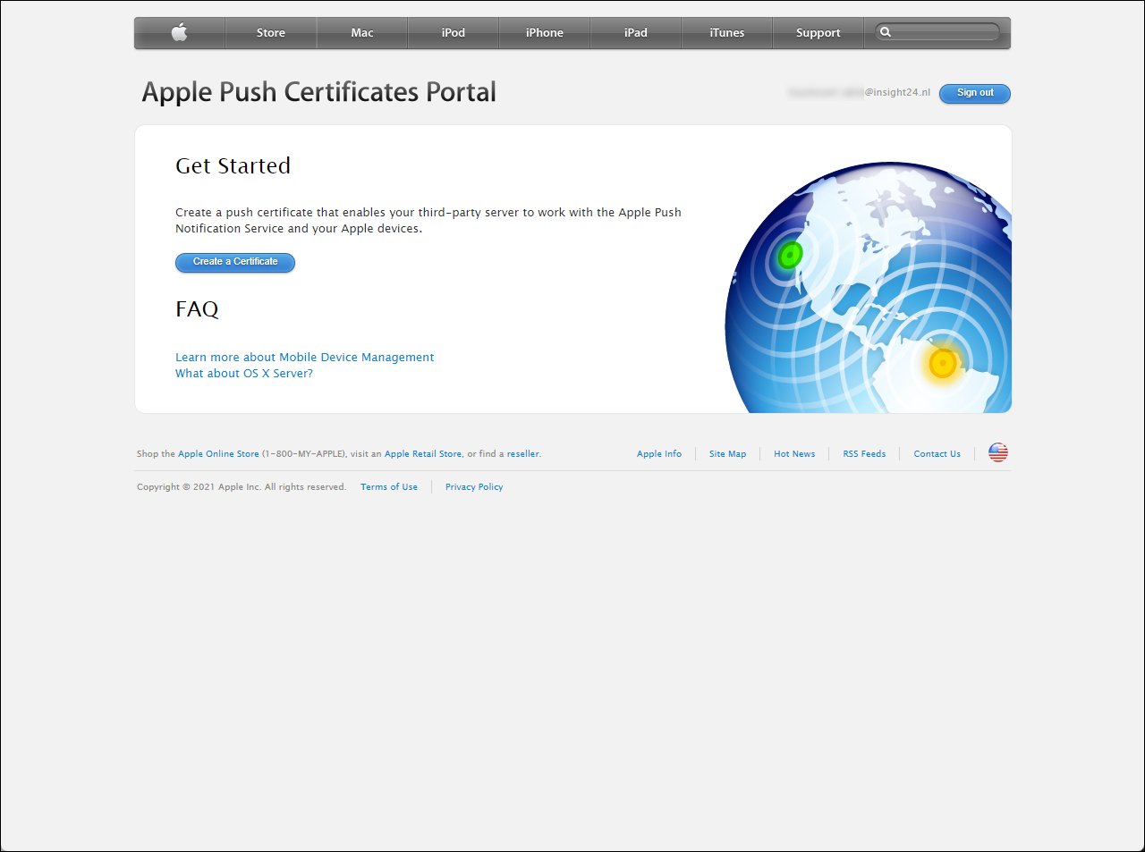Click the search magnifier icon

[x=886, y=32]
